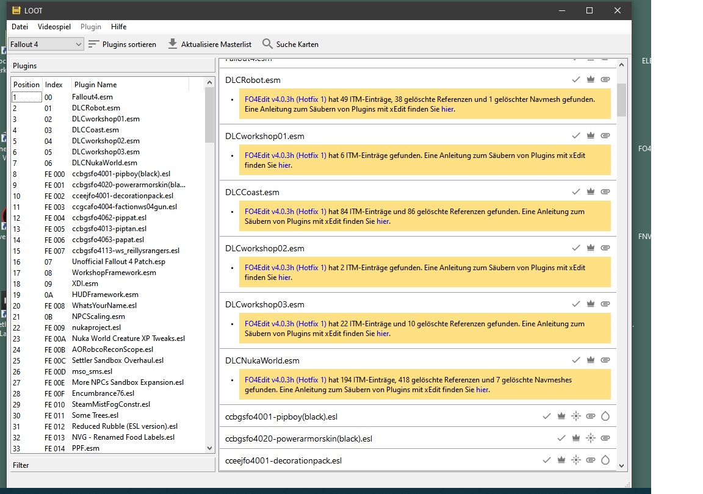Viewport: 703px width, 494px height.
Task: Click the plugin list scroll-down arrow
Action: click(209, 448)
